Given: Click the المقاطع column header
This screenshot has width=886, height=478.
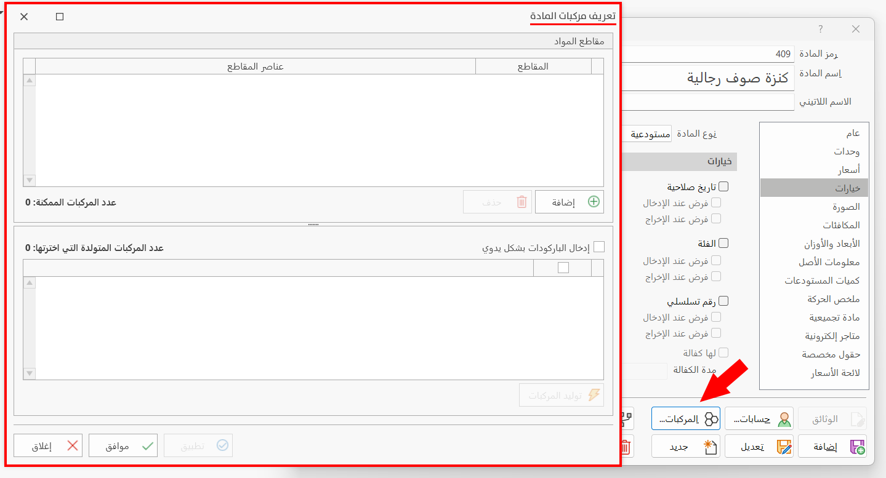Looking at the screenshot, I should [x=533, y=66].
